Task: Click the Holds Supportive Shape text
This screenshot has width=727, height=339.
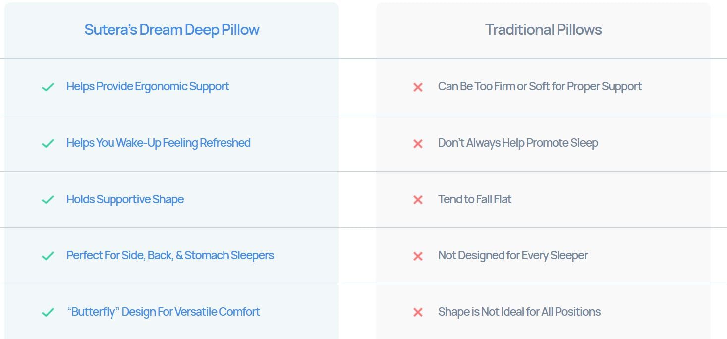Action: pyautogui.click(x=125, y=199)
